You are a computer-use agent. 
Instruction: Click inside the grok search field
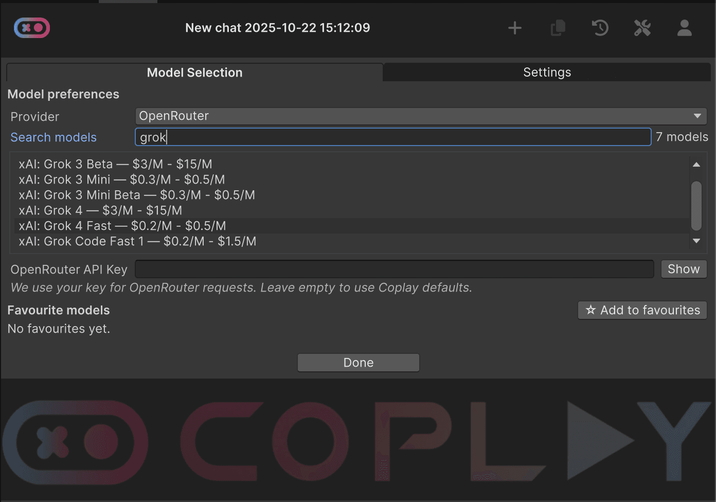click(x=392, y=137)
